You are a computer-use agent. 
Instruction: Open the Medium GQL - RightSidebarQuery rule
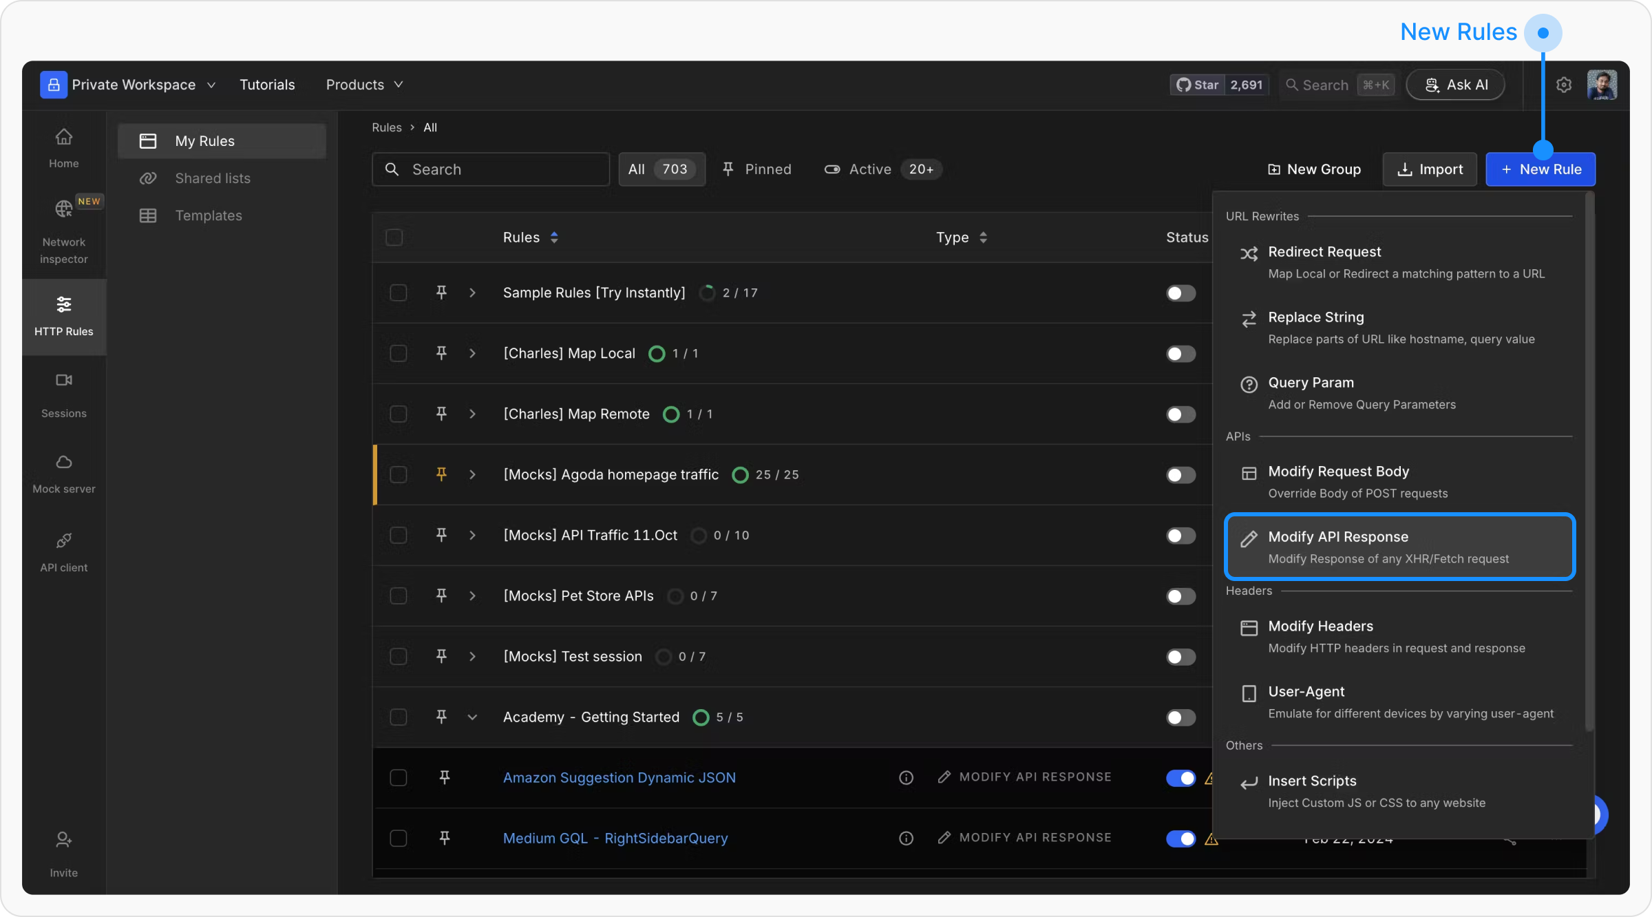tap(615, 839)
